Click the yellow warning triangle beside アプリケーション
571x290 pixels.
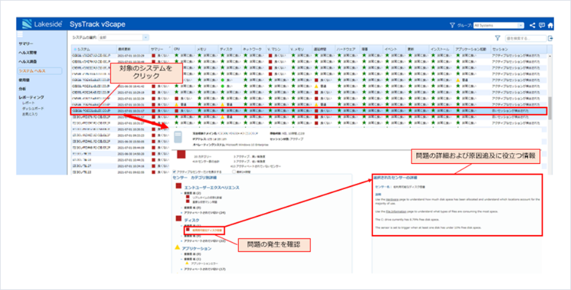click(x=177, y=247)
